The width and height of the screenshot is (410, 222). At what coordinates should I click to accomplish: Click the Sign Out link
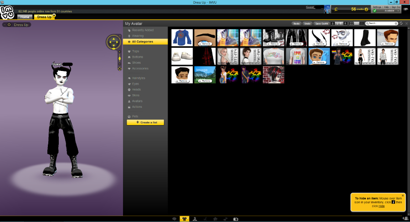coord(396,7)
